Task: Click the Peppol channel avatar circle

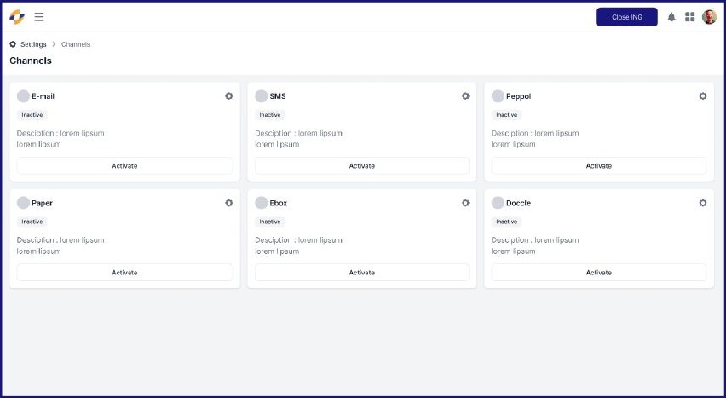Action: [498, 96]
